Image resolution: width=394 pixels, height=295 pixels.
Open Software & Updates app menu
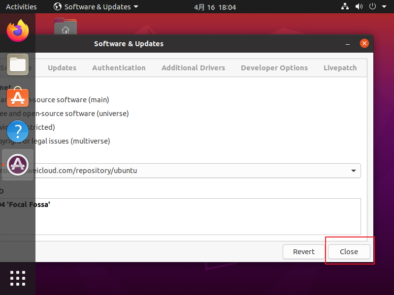click(96, 7)
